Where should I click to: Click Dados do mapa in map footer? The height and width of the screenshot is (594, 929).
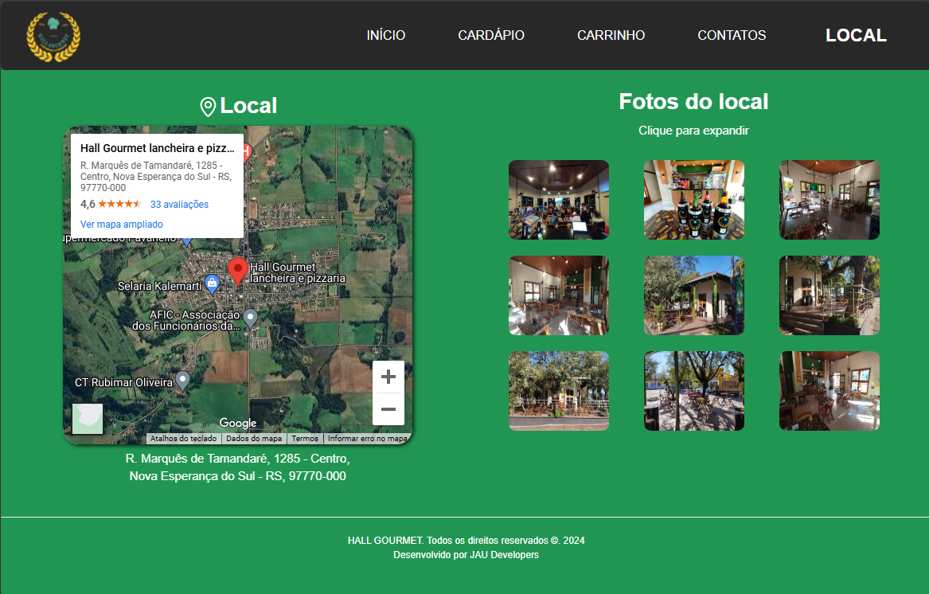(254, 439)
